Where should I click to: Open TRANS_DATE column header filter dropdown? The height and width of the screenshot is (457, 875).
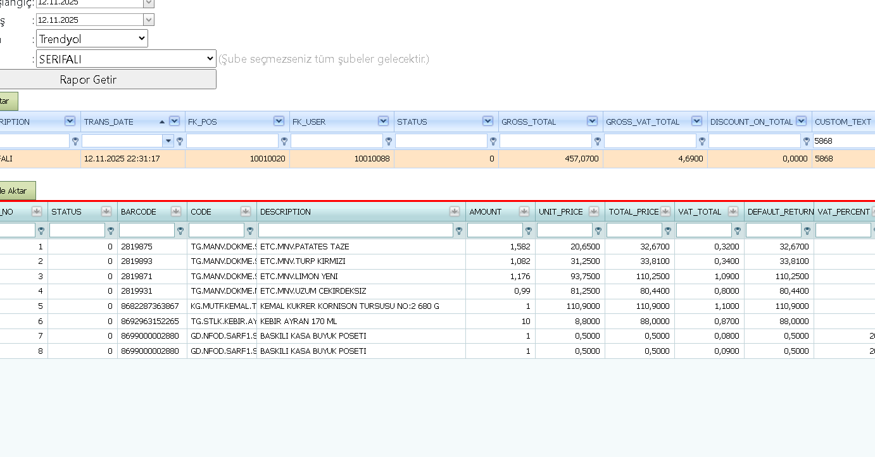point(174,121)
